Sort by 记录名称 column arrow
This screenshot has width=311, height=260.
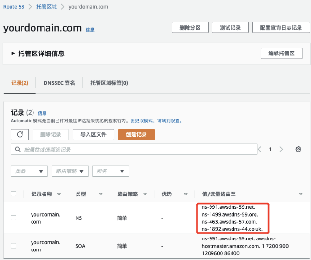point(59,194)
